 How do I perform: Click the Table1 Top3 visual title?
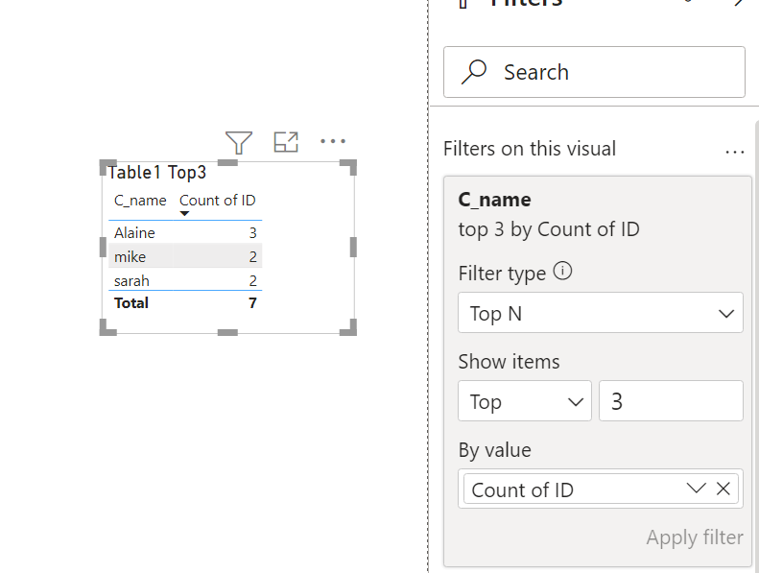click(156, 173)
